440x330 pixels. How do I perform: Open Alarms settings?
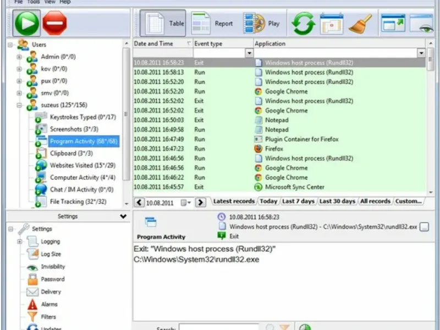click(49, 304)
